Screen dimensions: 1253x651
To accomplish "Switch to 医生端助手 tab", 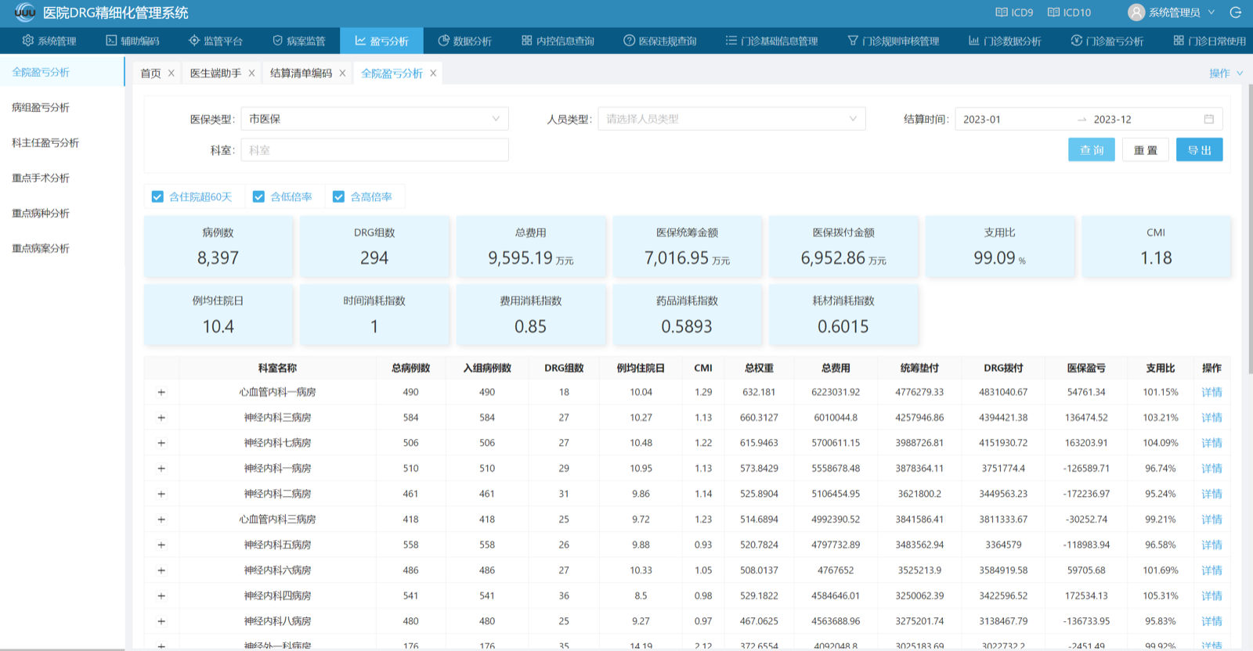I will coord(215,73).
